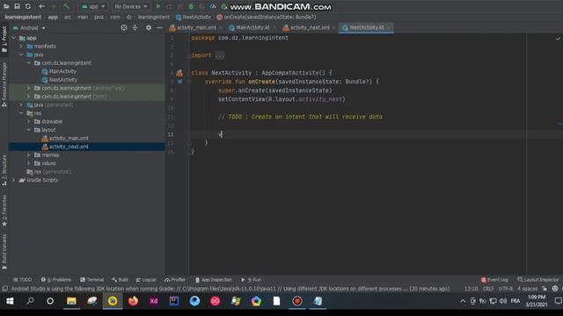Click the FRA language indicator in taskbar

pyautogui.click(x=515, y=301)
